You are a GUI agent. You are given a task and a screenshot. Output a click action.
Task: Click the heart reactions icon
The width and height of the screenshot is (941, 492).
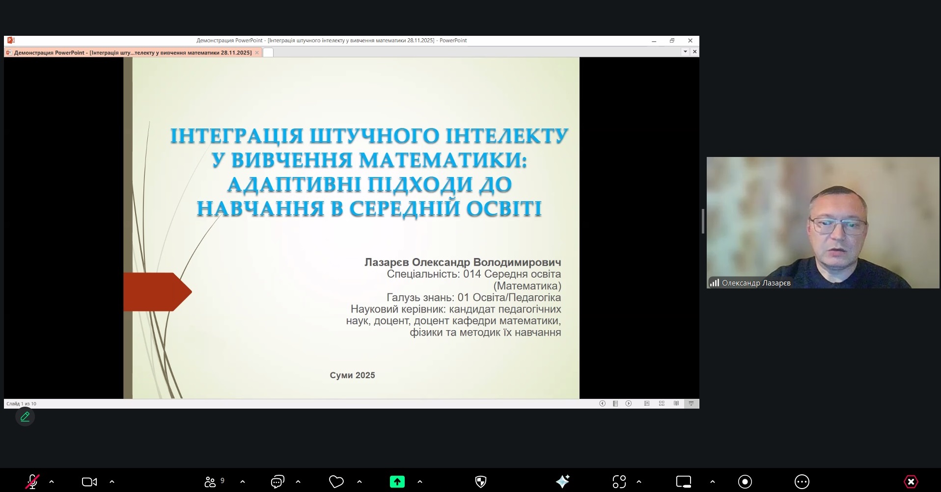(x=336, y=482)
